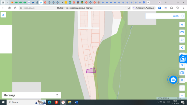Click Спросить Алису AI button
Screen dimensions: 187x105
144,8
